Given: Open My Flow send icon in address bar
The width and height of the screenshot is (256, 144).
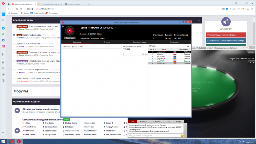Looking at the screenshot, I should click(x=230, y=9).
